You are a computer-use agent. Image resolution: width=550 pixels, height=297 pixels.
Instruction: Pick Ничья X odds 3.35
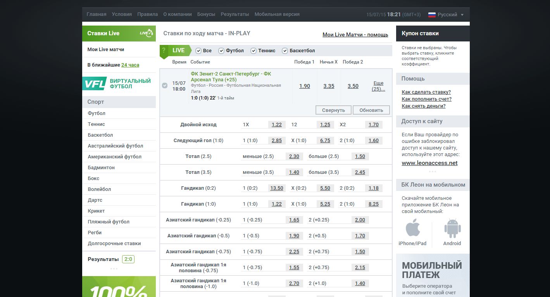click(x=329, y=86)
